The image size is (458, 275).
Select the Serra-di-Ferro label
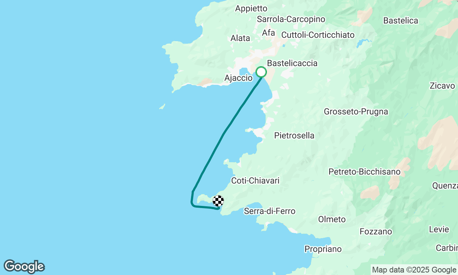[x=270, y=211]
